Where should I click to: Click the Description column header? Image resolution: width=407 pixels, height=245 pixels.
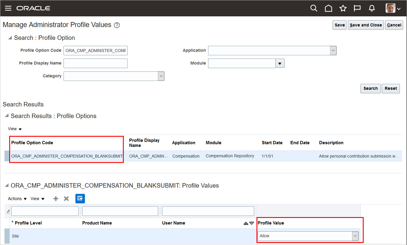(331, 143)
